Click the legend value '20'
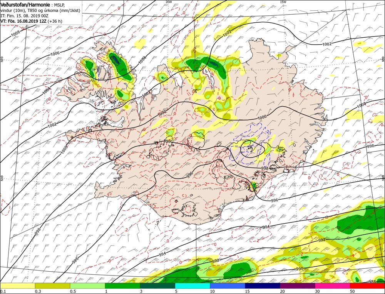Image resolution: width=385 pixels, height=294 pixels. [282, 291]
